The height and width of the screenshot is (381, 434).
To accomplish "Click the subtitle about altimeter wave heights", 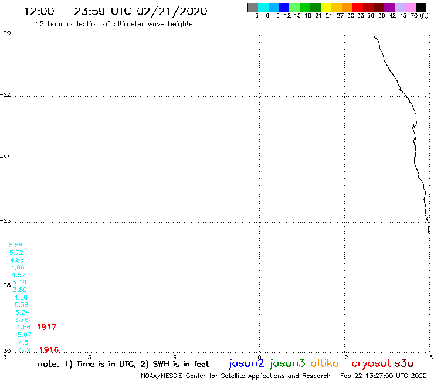I will (x=114, y=24).
